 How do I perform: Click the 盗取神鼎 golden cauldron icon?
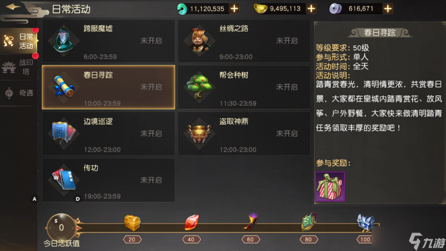tap(199, 134)
